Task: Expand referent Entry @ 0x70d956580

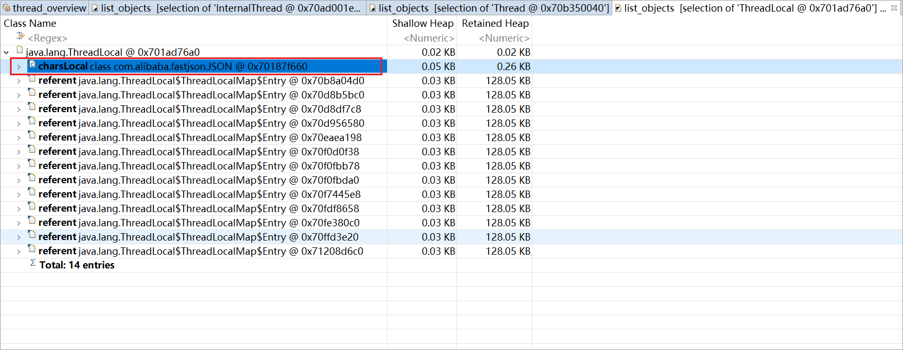Action: coord(19,124)
